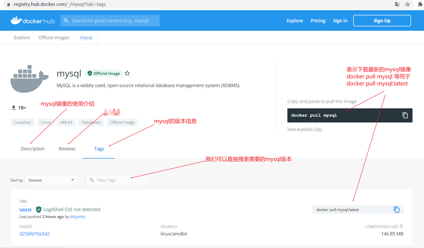Viewport: 424px width, 248px height.
Task: Go to Official Images breadcrumb
Action: click(x=54, y=38)
